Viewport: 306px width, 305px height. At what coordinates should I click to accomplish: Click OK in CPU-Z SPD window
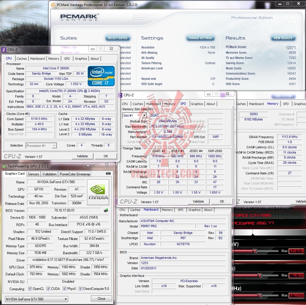point(222,201)
